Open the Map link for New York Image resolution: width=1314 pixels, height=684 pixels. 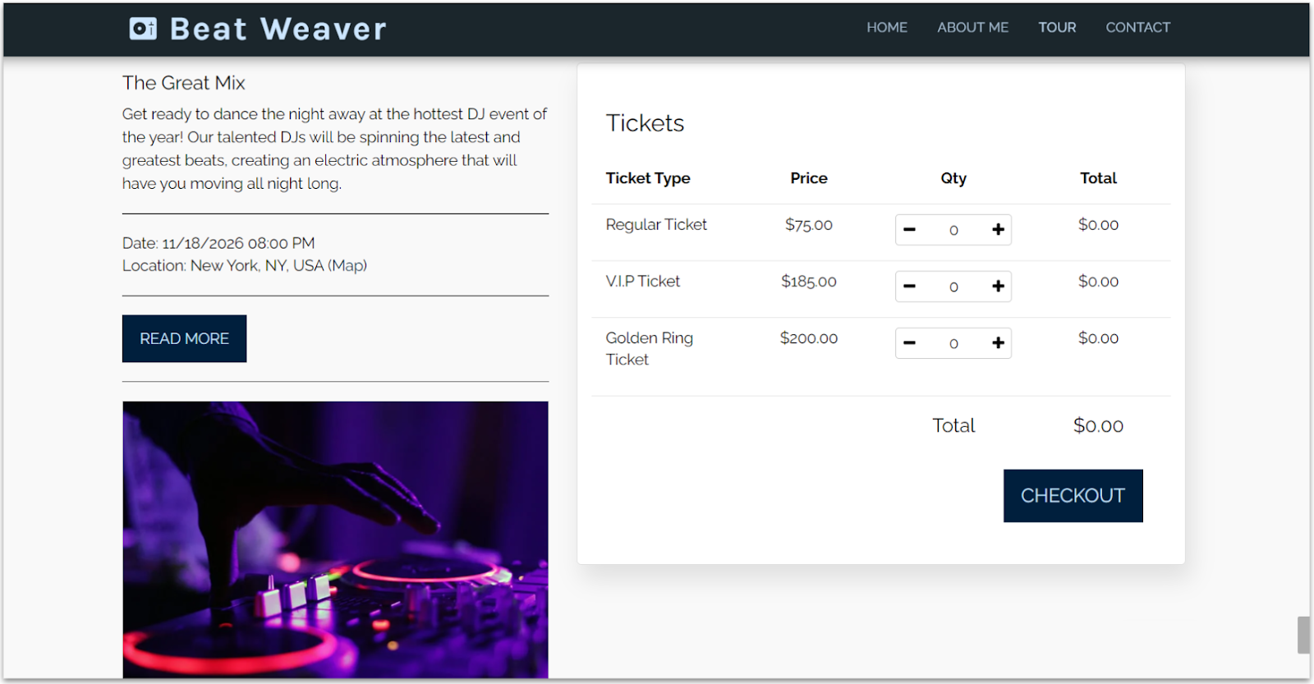pyautogui.click(x=347, y=266)
